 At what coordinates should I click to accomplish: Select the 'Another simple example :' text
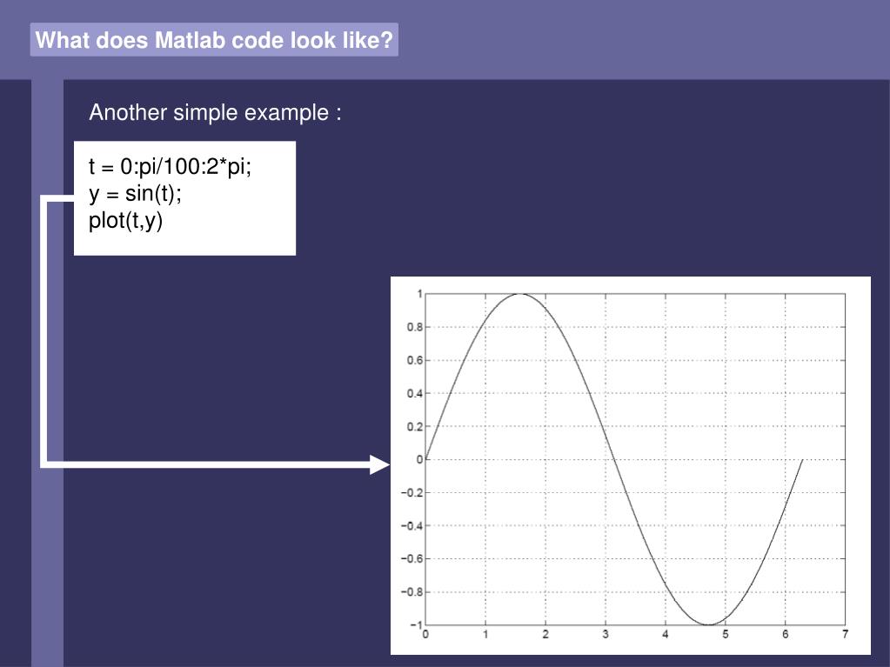(x=215, y=112)
